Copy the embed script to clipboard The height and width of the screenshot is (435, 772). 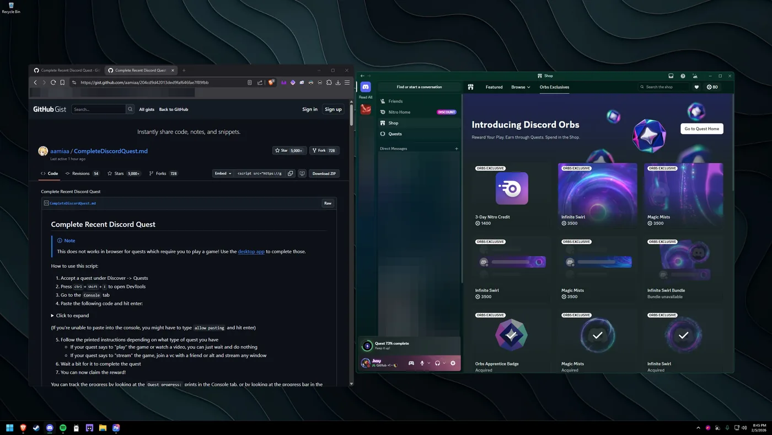(x=291, y=173)
